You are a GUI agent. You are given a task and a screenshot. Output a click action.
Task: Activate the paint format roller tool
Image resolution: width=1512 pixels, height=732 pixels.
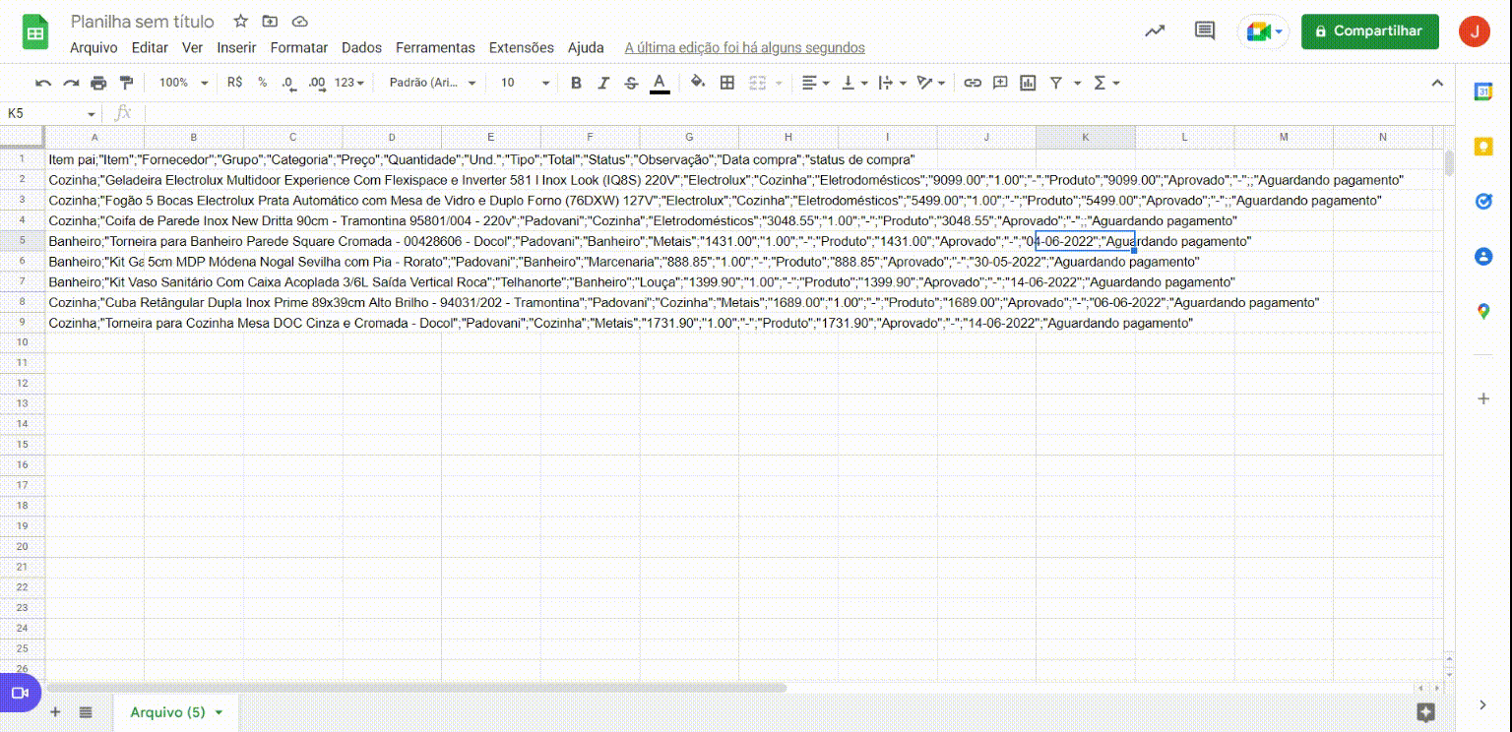tap(126, 83)
